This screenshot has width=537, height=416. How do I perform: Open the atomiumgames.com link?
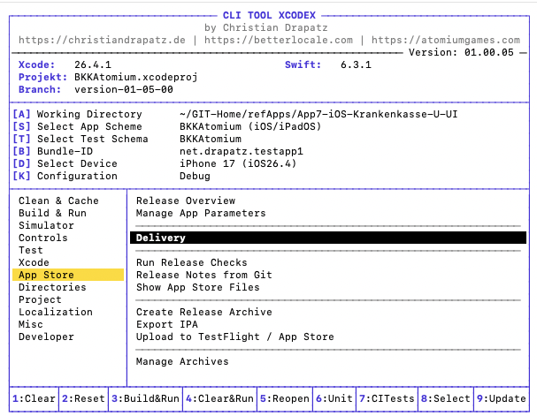tap(446, 40)
